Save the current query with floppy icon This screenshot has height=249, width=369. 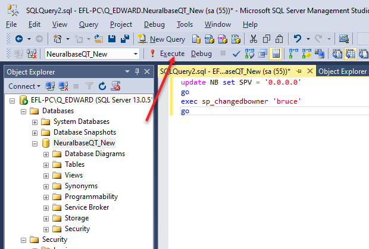pos(112,39)
